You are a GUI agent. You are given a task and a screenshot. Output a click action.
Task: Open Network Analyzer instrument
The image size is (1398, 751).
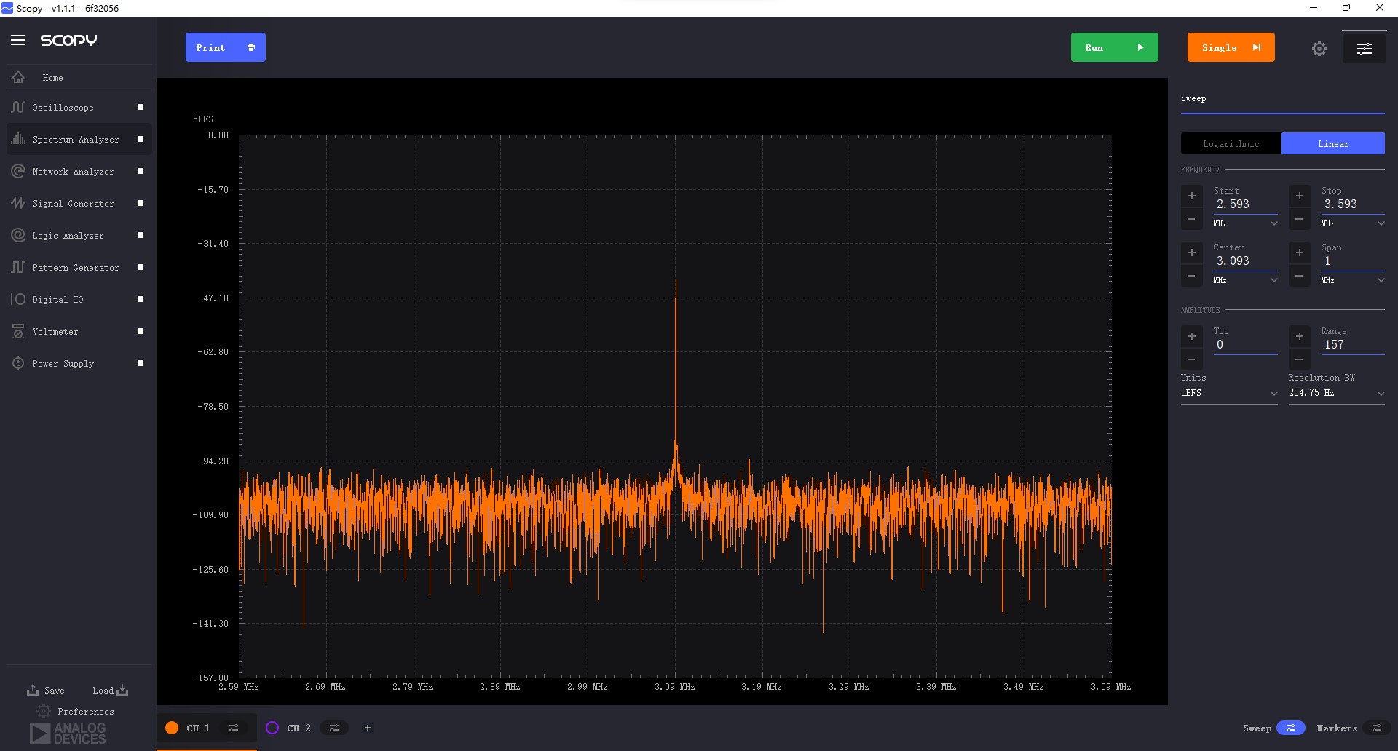click(73, 172)
